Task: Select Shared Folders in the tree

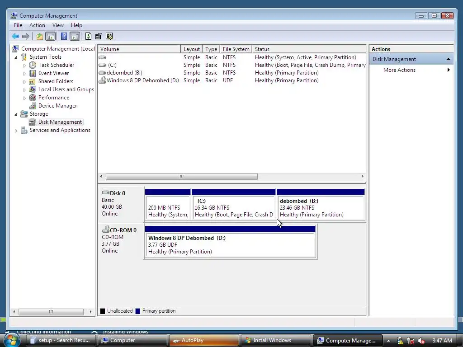Action: pos(56,81)
